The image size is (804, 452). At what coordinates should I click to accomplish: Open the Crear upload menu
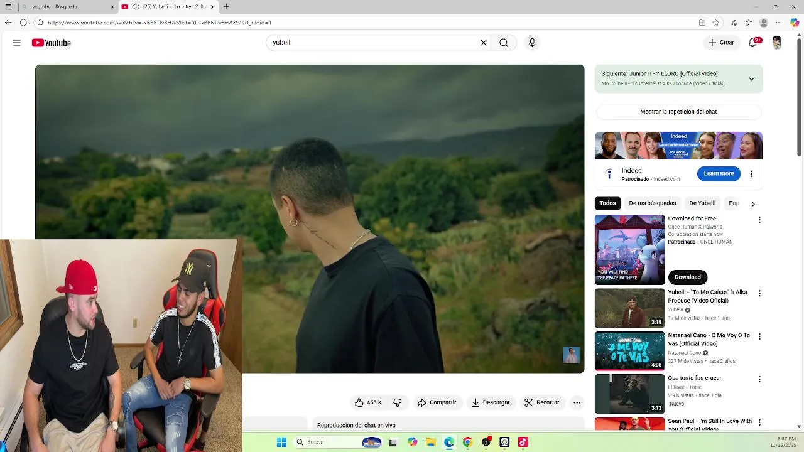tap(721, 43)
